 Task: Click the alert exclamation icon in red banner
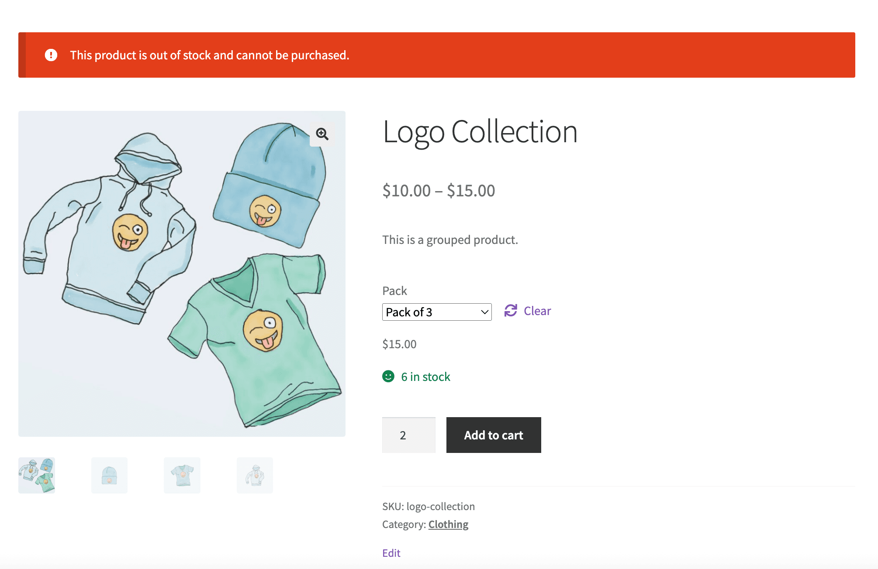tap(51, 55)
